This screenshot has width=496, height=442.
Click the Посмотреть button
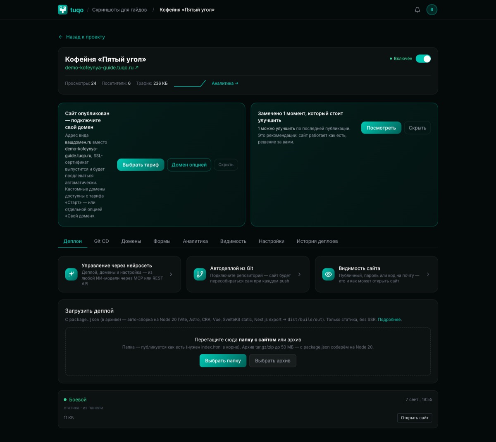[381, 128]
